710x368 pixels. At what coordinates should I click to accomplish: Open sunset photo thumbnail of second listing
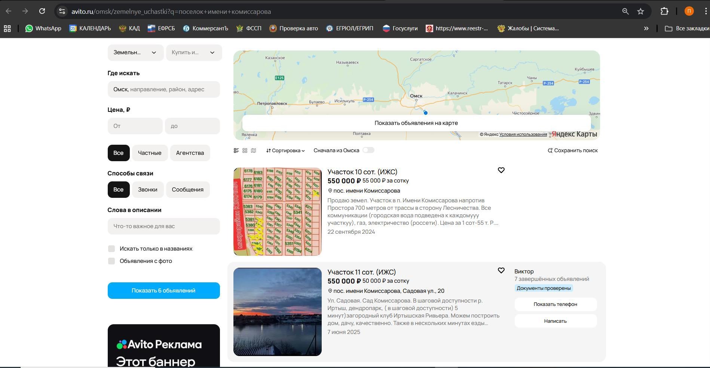[x=278, y=312]
